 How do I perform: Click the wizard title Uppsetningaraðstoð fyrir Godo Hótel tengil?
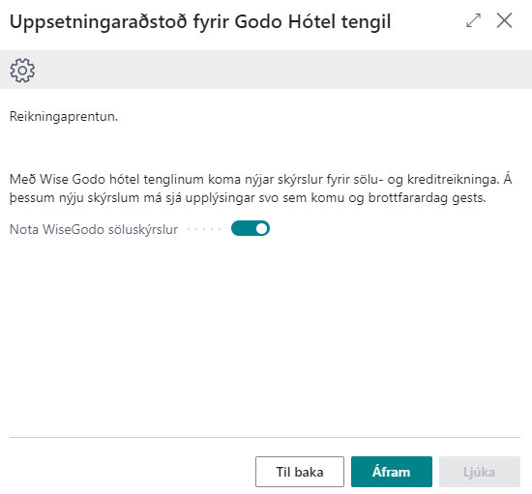tap(200, 21)
